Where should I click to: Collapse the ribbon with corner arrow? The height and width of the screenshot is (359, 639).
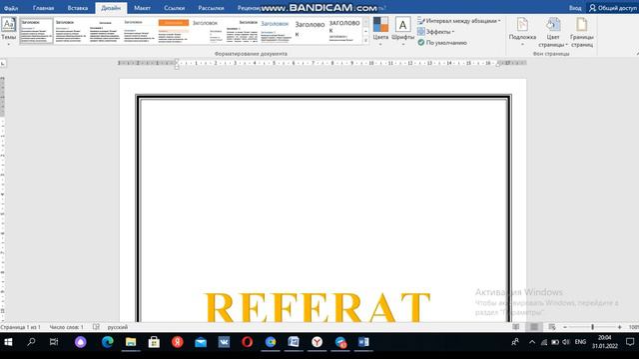[637, 53]
